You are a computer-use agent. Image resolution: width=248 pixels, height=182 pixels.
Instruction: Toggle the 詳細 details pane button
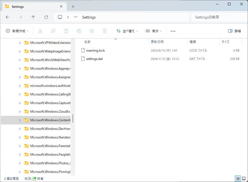[x=234, y=31]
